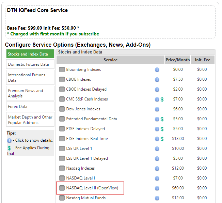Click the Dow Jones Indexes label text
Image resolution: width=222 pixels, height=203 pixels.
tap(83, 109)
